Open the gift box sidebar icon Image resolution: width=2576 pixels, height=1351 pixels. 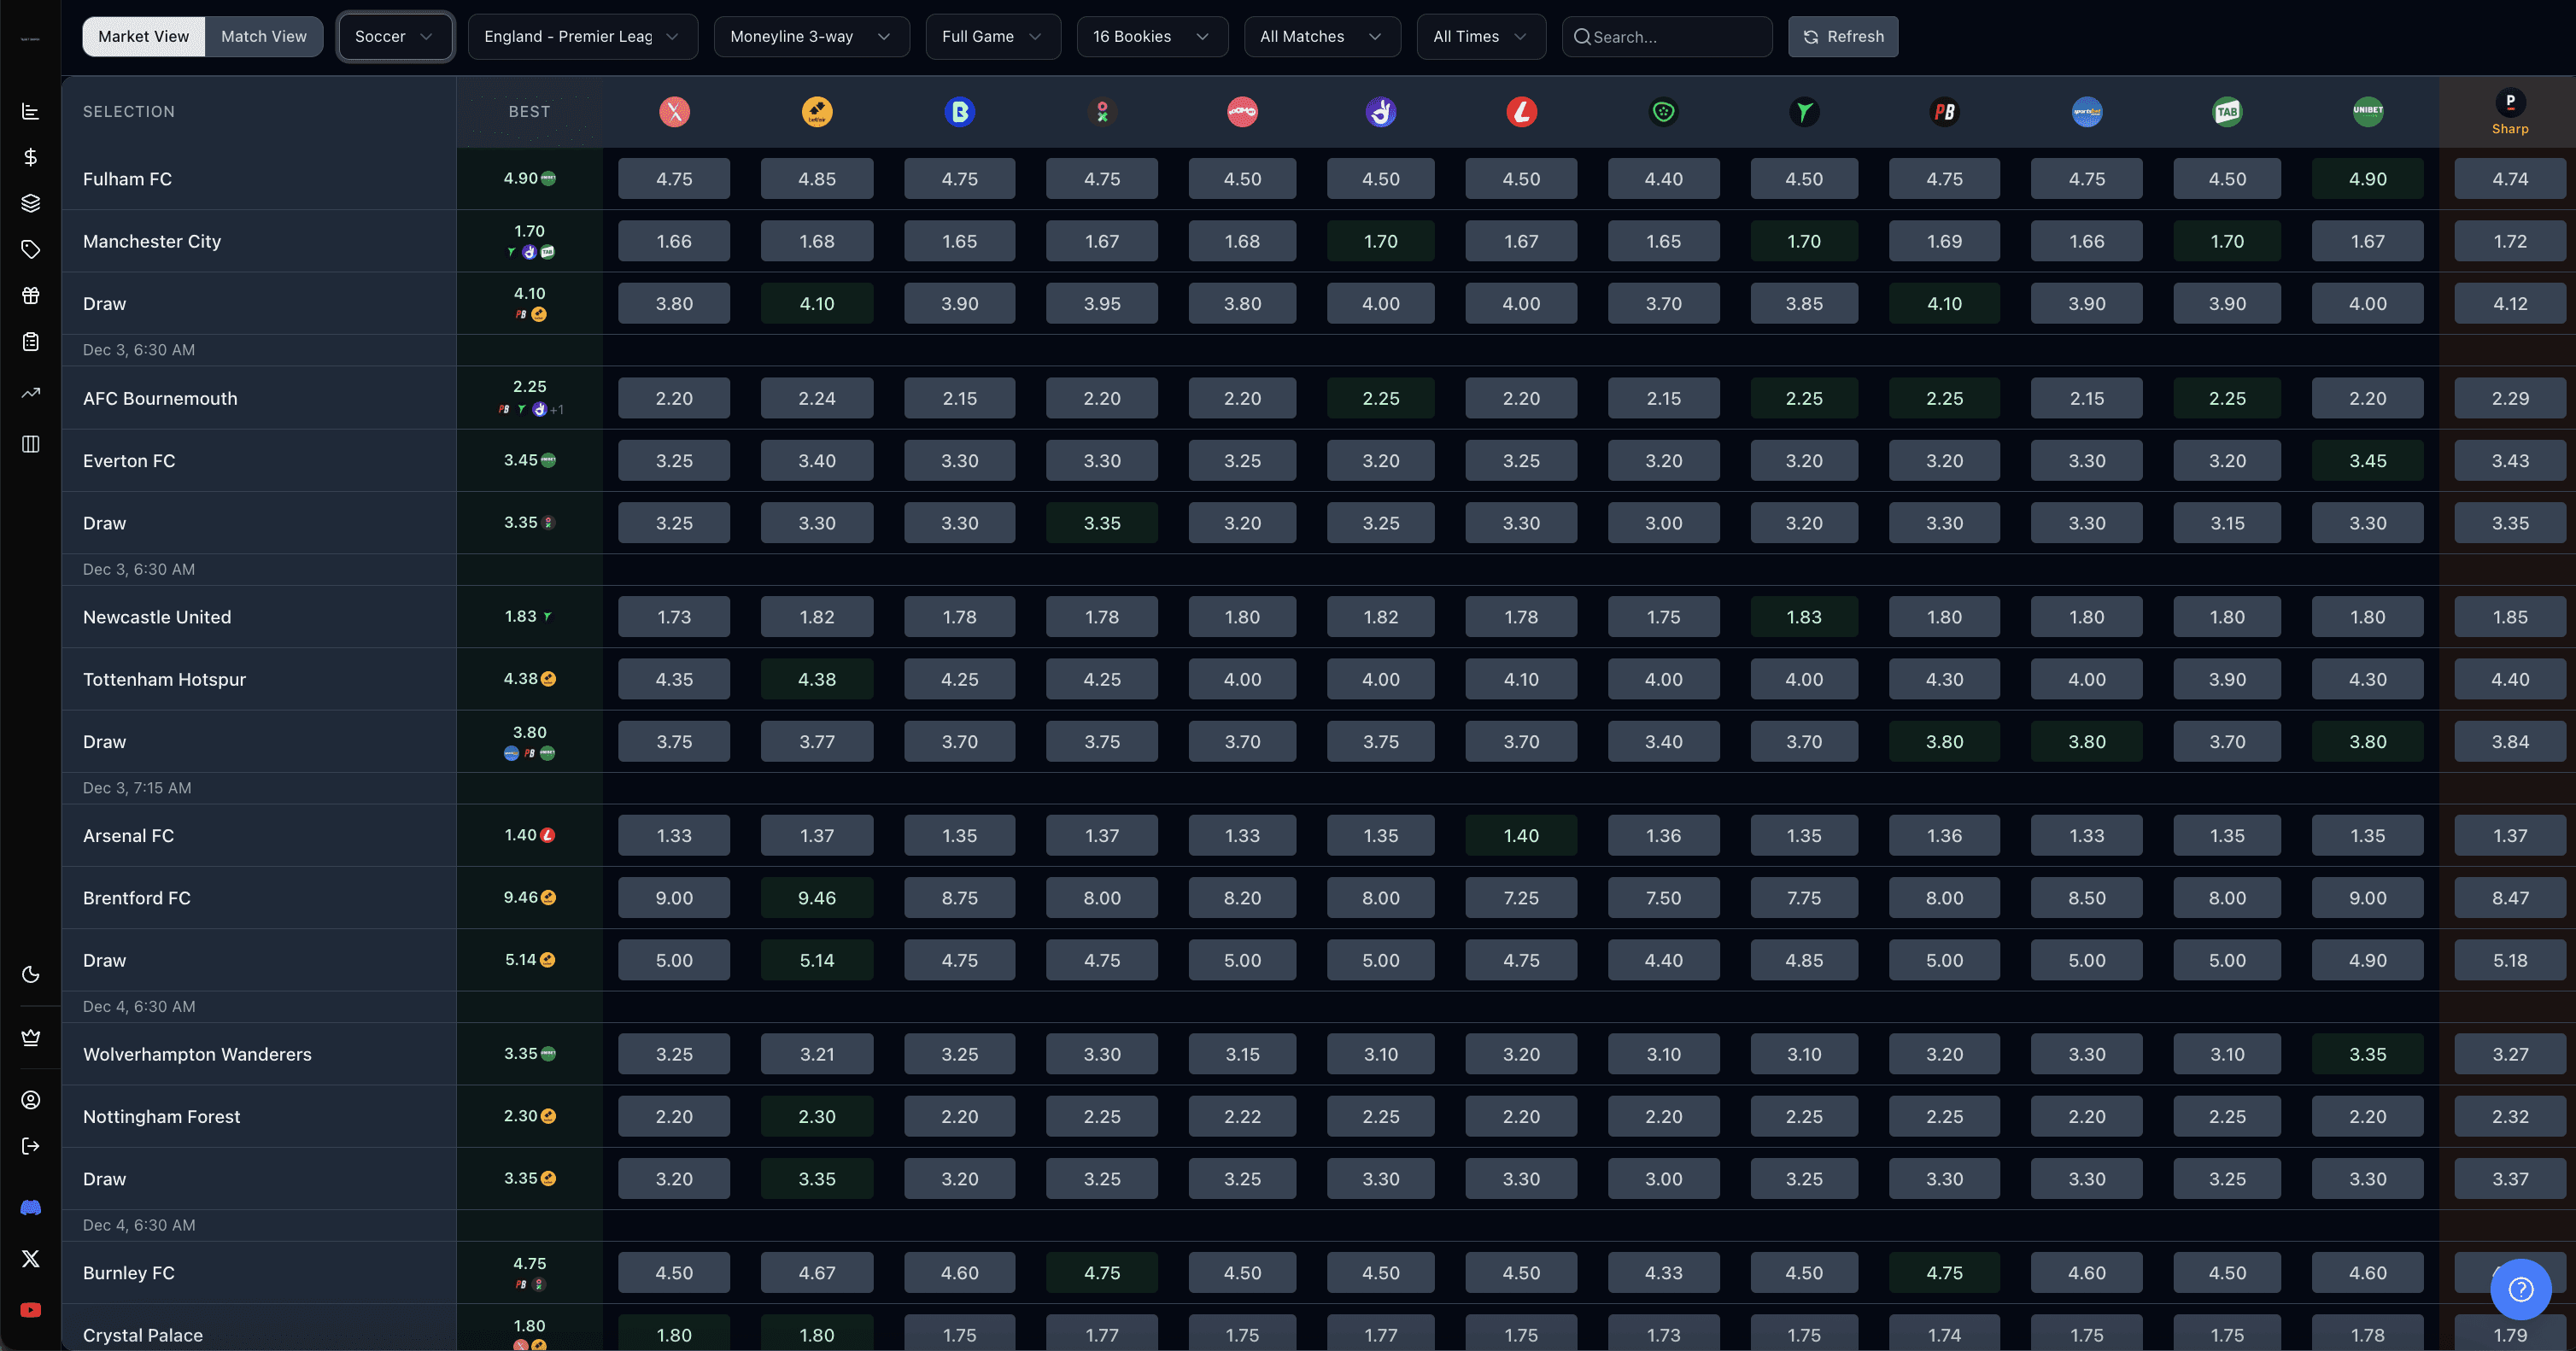click(30, 295)
